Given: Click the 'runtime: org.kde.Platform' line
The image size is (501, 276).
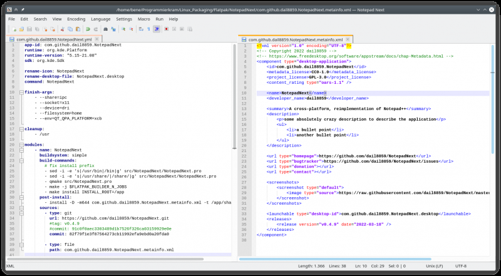Looking at the screenshot, I should pyautogui.click(x=56, y=50).
